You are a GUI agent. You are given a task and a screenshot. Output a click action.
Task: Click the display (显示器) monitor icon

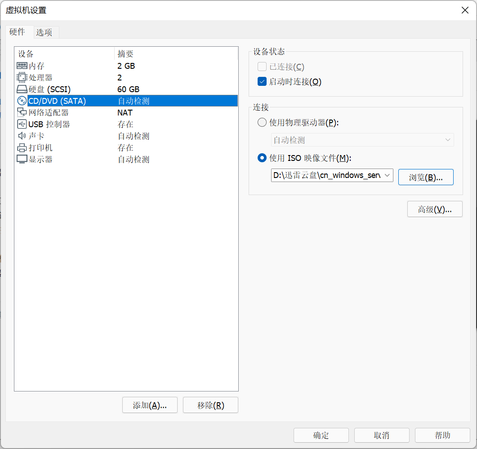tap(22, 159)
